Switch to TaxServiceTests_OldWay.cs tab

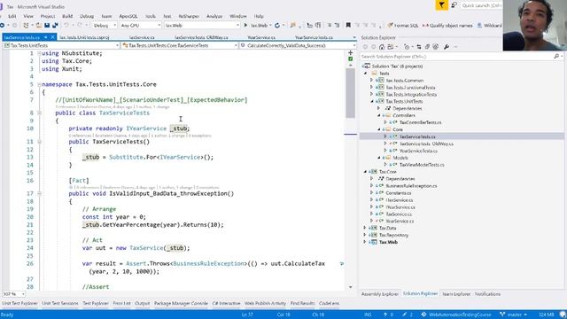pyautogui.click(x=201, y=37)
